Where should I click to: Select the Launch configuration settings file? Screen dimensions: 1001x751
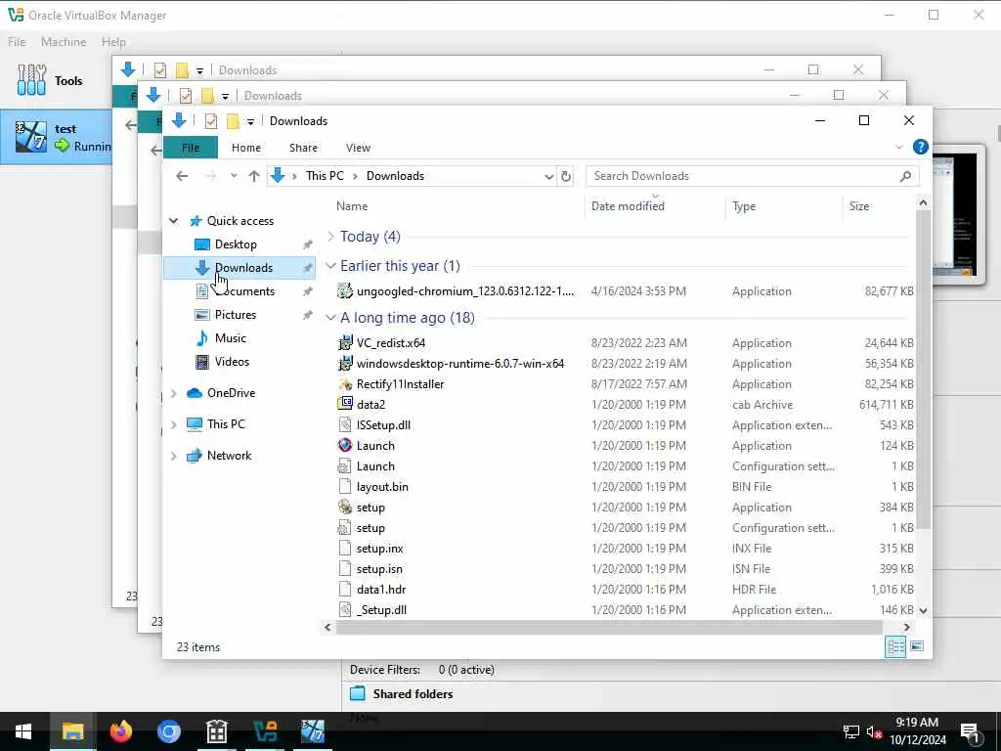pos(375,466)
